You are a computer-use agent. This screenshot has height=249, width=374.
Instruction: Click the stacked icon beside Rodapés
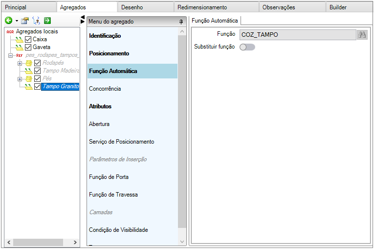(29, 63)
